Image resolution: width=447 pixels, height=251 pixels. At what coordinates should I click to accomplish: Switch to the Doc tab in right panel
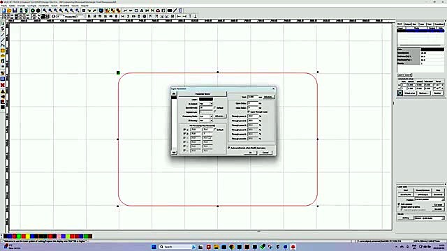(x=414, y=24)
